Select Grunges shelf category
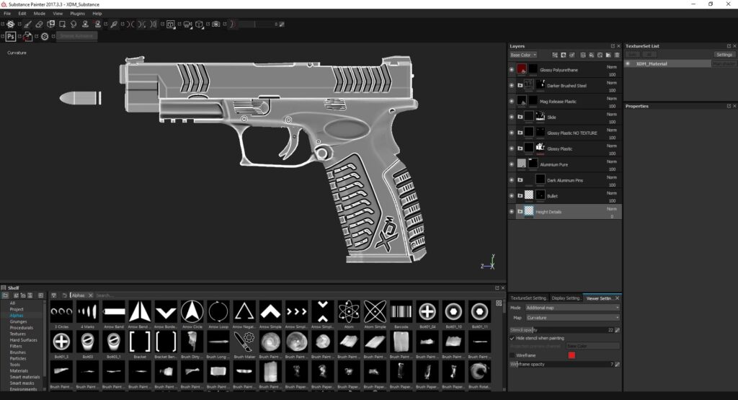Viewport: 738px width, 400px height. click(x=18, y=321)
